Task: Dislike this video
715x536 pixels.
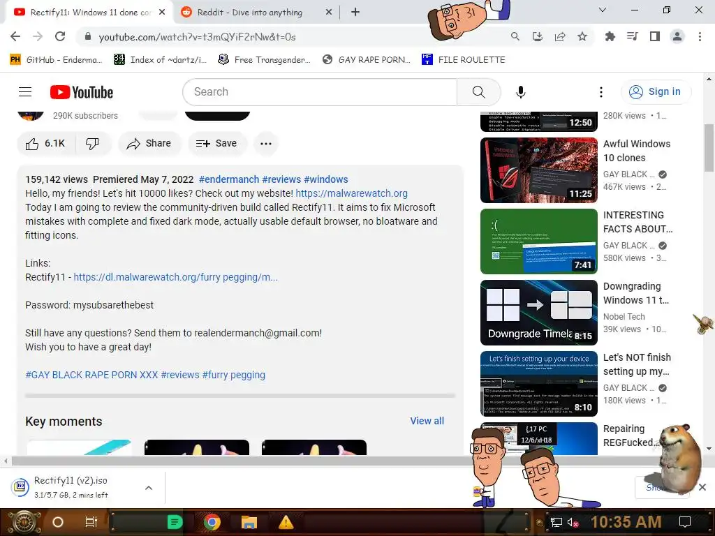Action: [93, 144]
